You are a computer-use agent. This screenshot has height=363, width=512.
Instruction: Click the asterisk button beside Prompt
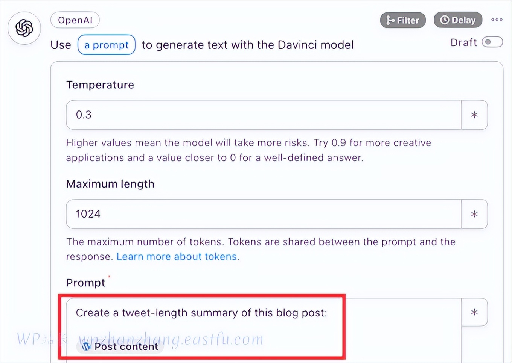tap(474, 312)
